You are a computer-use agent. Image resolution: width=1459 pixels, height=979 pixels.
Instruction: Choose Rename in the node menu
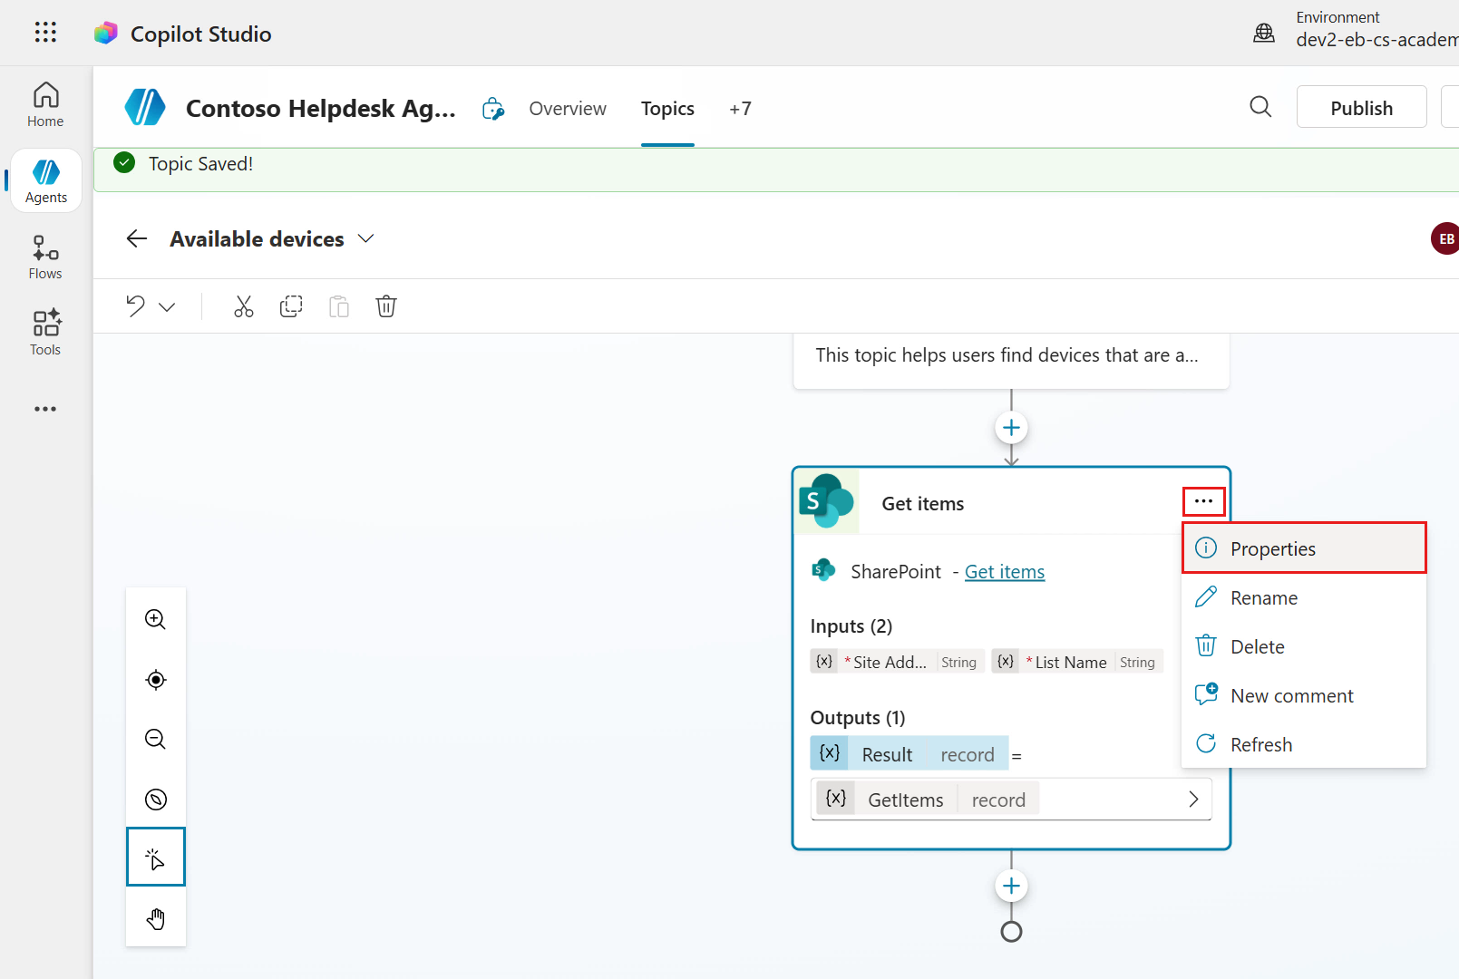(1263, 598)
